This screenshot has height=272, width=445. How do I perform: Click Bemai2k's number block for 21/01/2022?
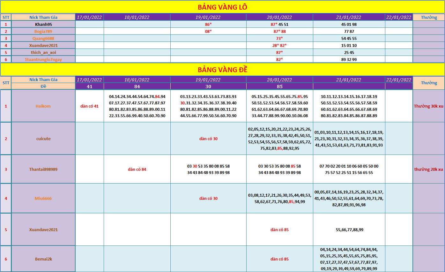point(349,259)
